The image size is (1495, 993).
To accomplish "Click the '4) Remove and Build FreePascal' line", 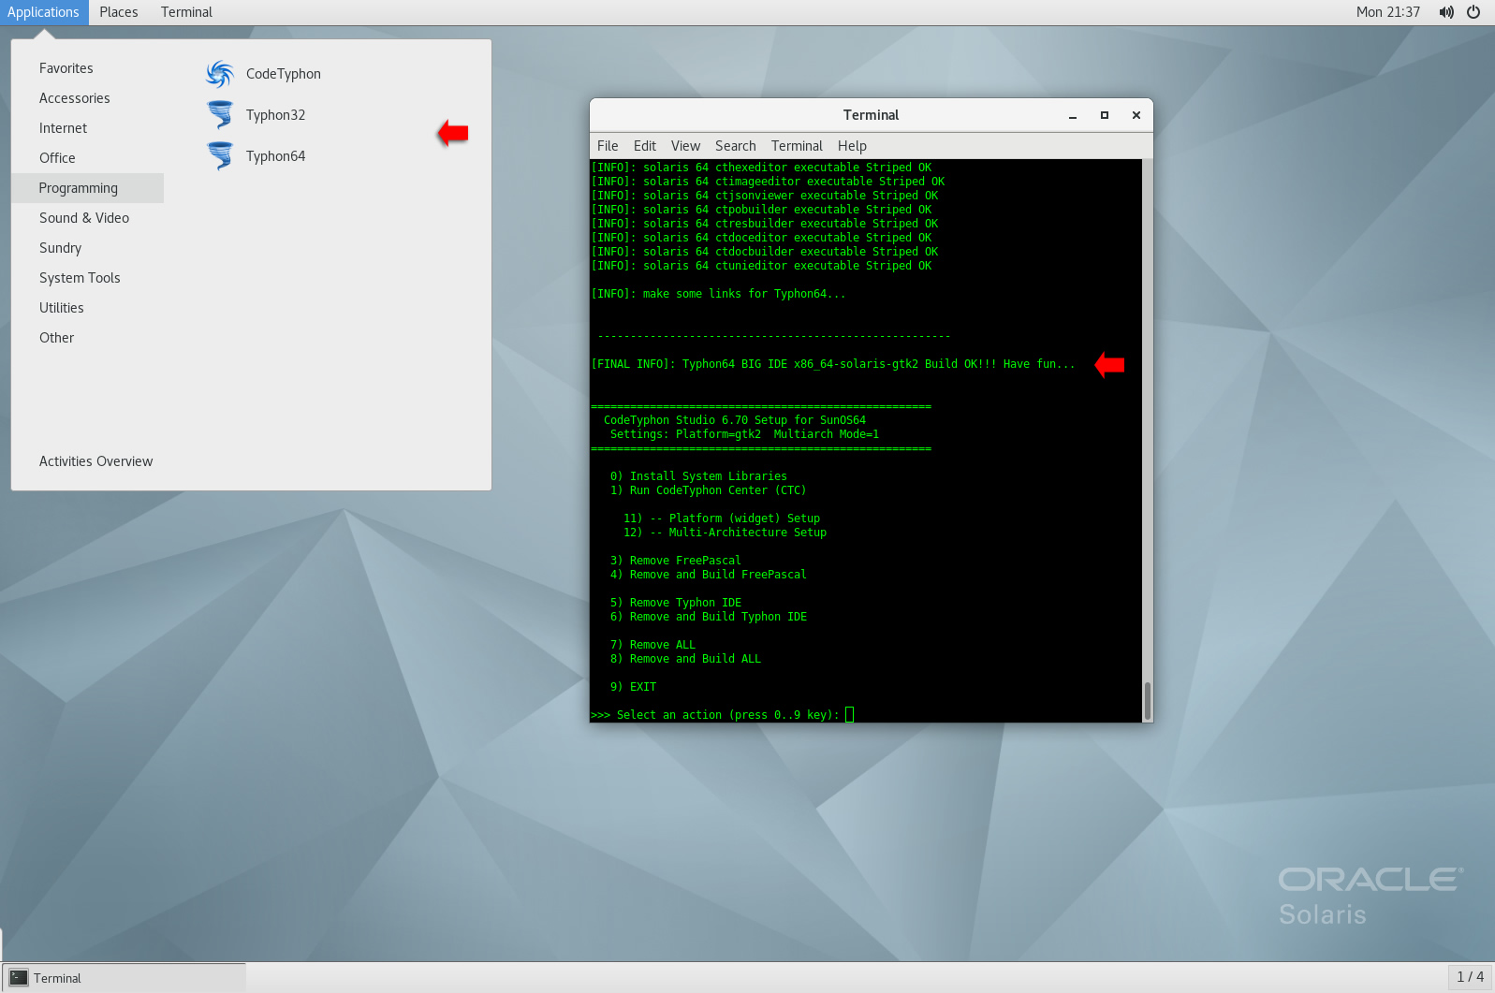I will (709, 575).
